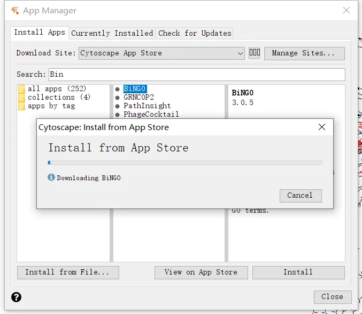
Task: Select the collections (4) folder
Action: (59, 97)
